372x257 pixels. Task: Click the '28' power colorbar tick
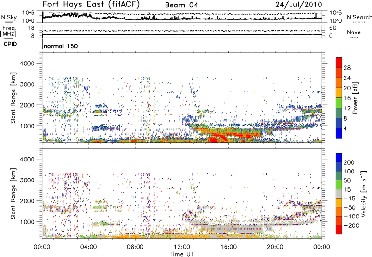tap(347, 68)
